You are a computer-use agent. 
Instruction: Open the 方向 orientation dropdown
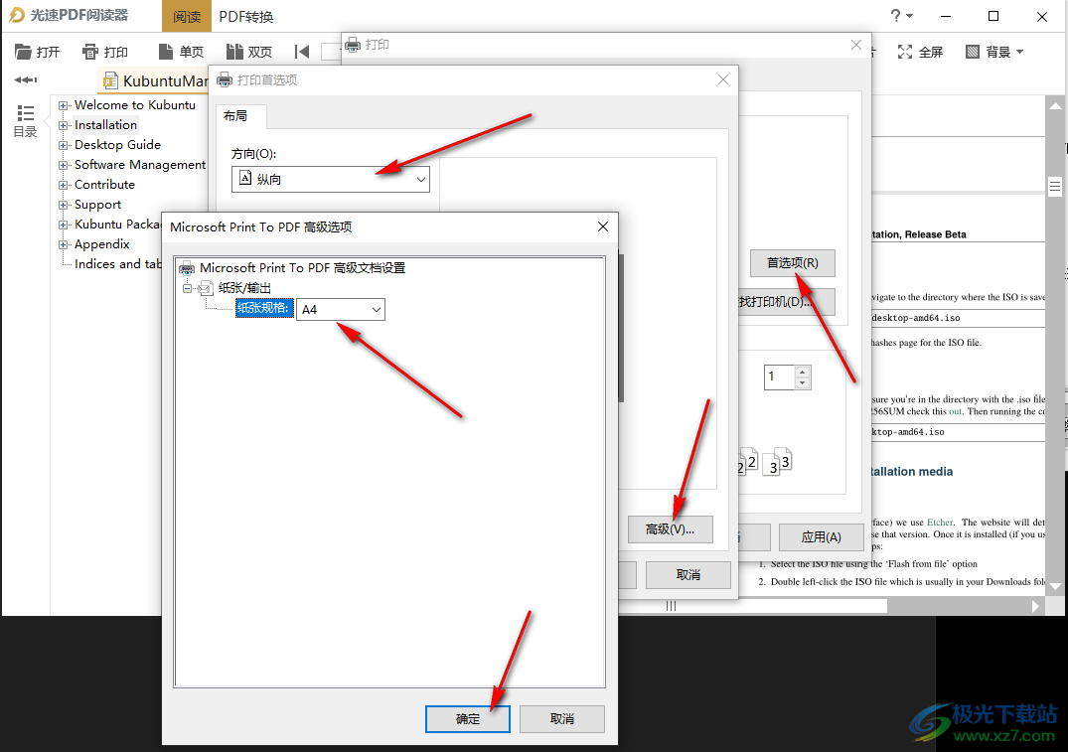tap(331, 179)
